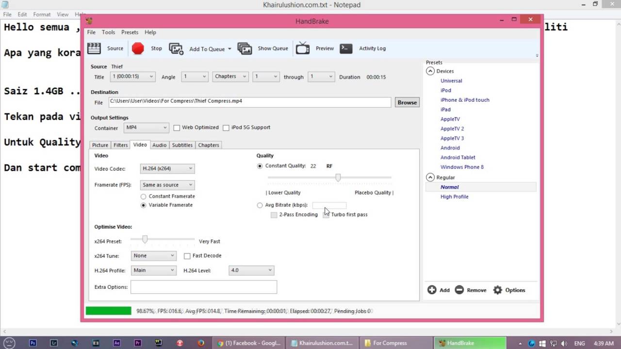
Task: Click the Extra Options text field
Action: pos(204,287)
